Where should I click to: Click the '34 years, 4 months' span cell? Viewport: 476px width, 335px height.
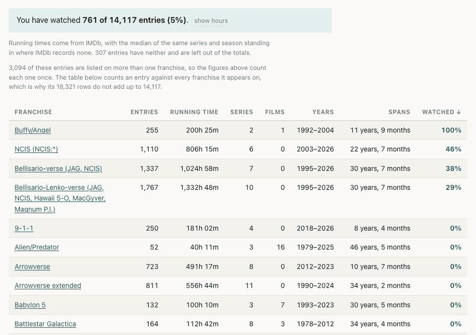coord(380,324)
